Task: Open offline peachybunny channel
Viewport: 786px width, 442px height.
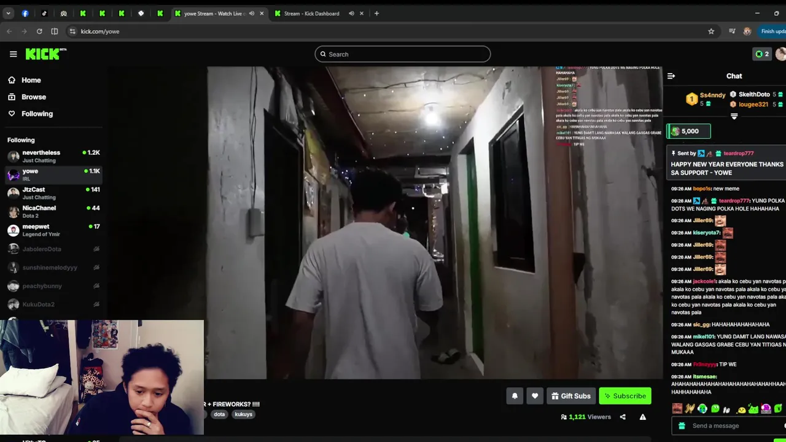Action: pyautogui.click(x=53, y=286)
